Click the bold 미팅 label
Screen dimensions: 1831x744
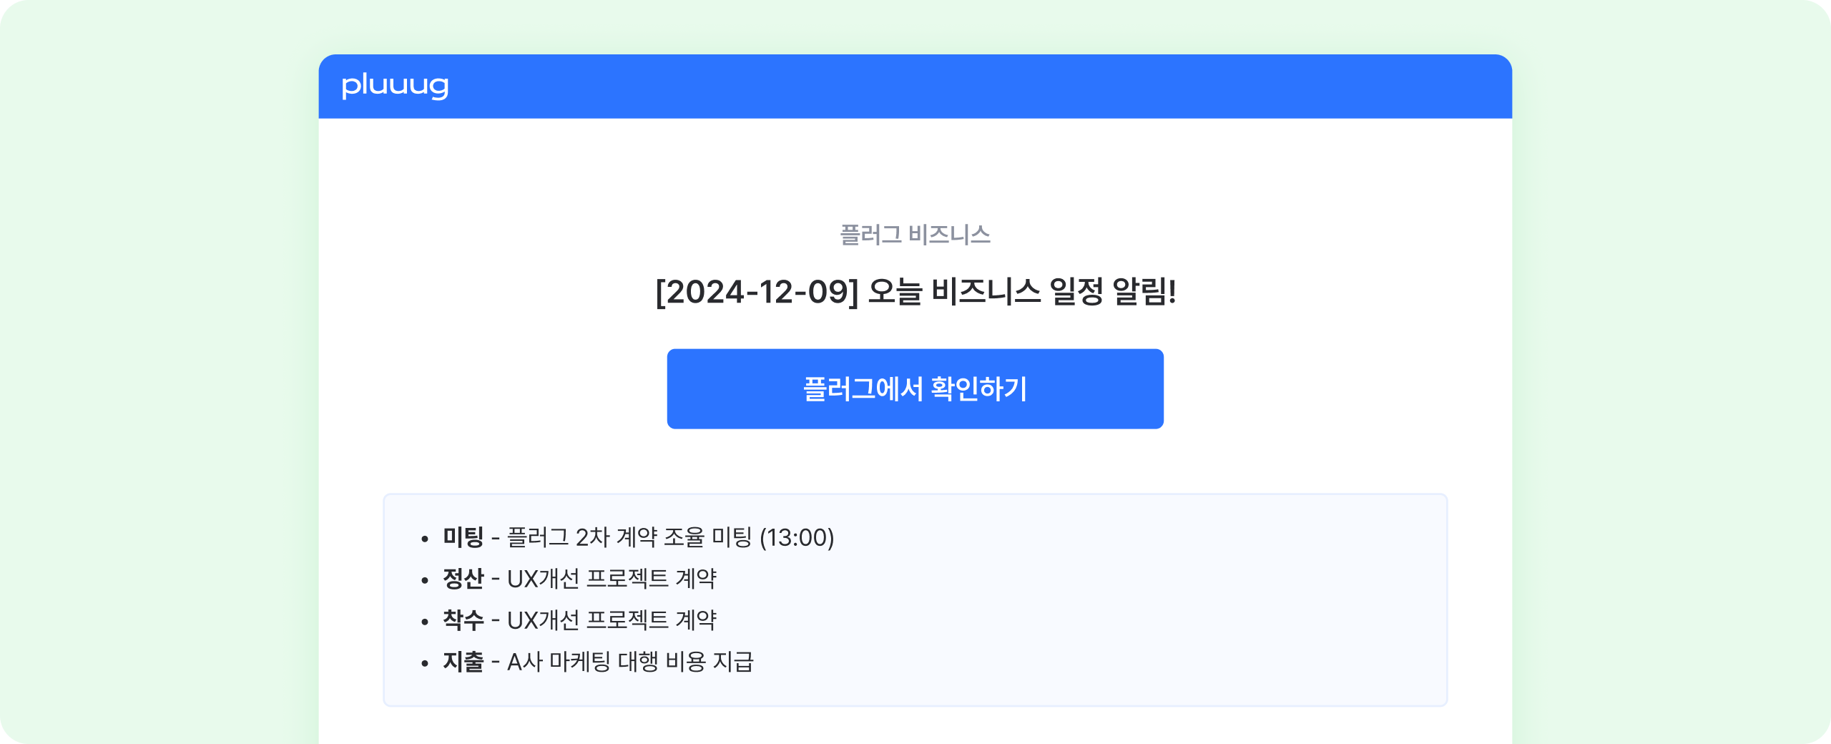463,537
